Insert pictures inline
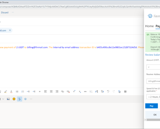 pos(8,99)
